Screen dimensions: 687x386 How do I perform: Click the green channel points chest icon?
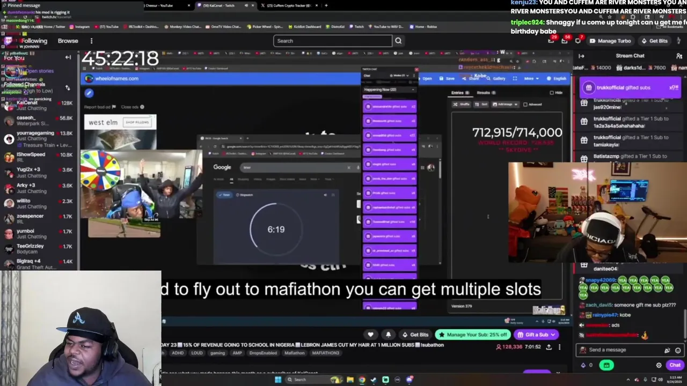point(606,365)
